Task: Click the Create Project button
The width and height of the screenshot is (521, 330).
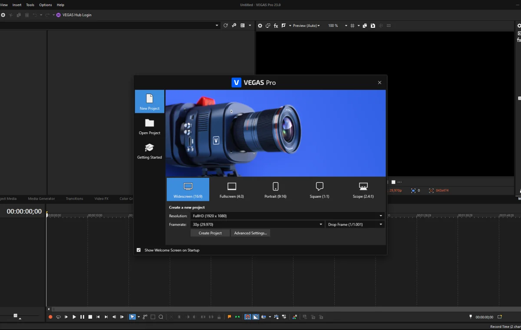Action: [210, 233]
